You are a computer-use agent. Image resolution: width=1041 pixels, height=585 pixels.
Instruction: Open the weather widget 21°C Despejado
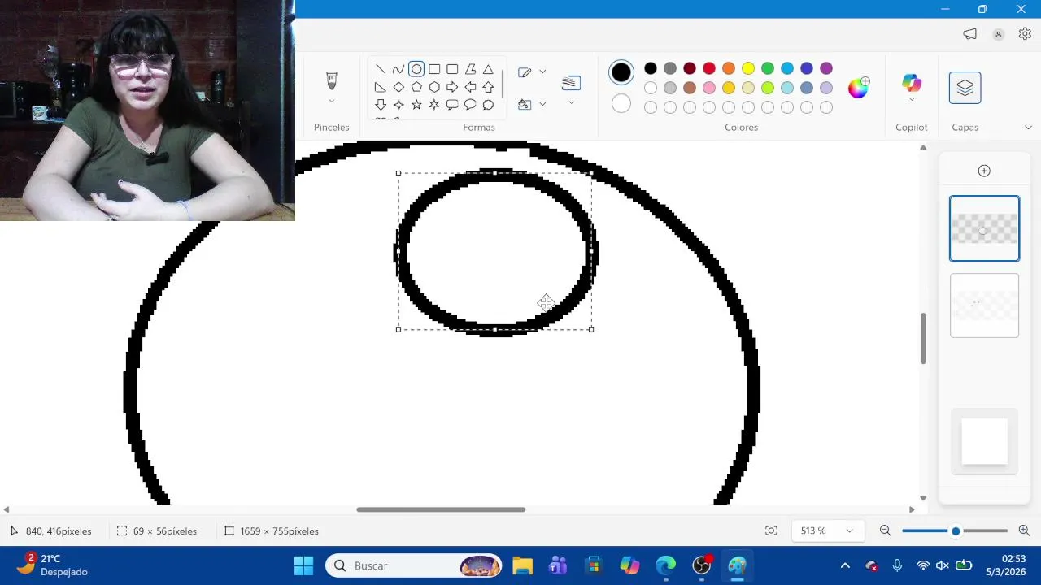52,565
